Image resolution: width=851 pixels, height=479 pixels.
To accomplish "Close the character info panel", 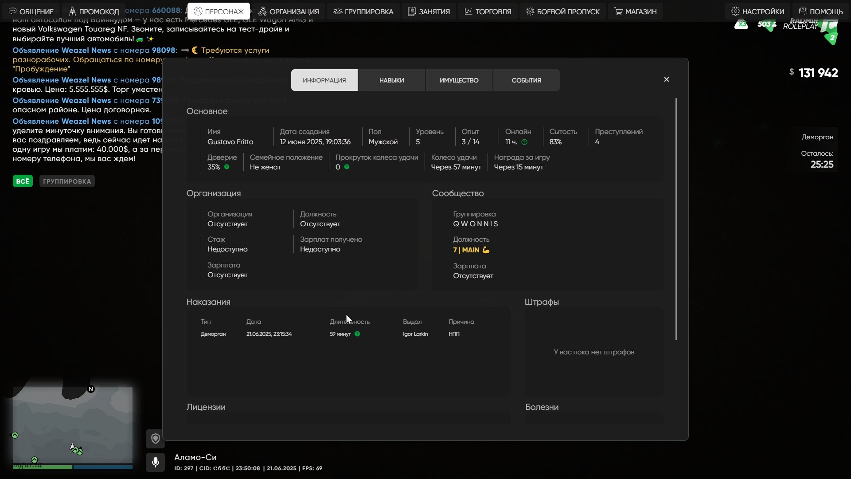I will (667, 79).
